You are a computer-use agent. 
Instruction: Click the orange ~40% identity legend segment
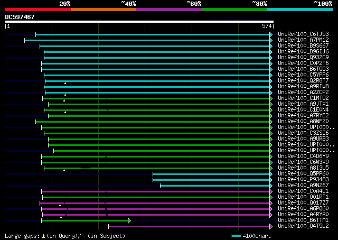click(104, 10)
